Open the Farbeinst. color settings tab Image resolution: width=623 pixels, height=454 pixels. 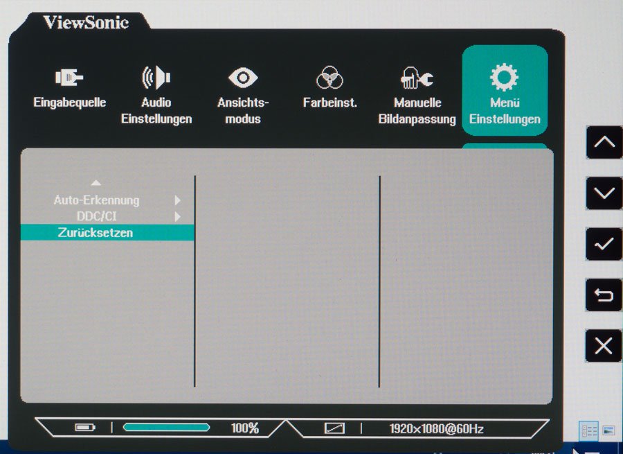(329, 87)
